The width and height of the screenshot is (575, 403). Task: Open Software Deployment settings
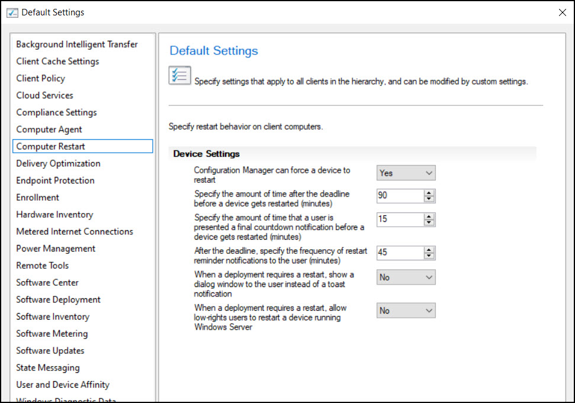point(58,299)
